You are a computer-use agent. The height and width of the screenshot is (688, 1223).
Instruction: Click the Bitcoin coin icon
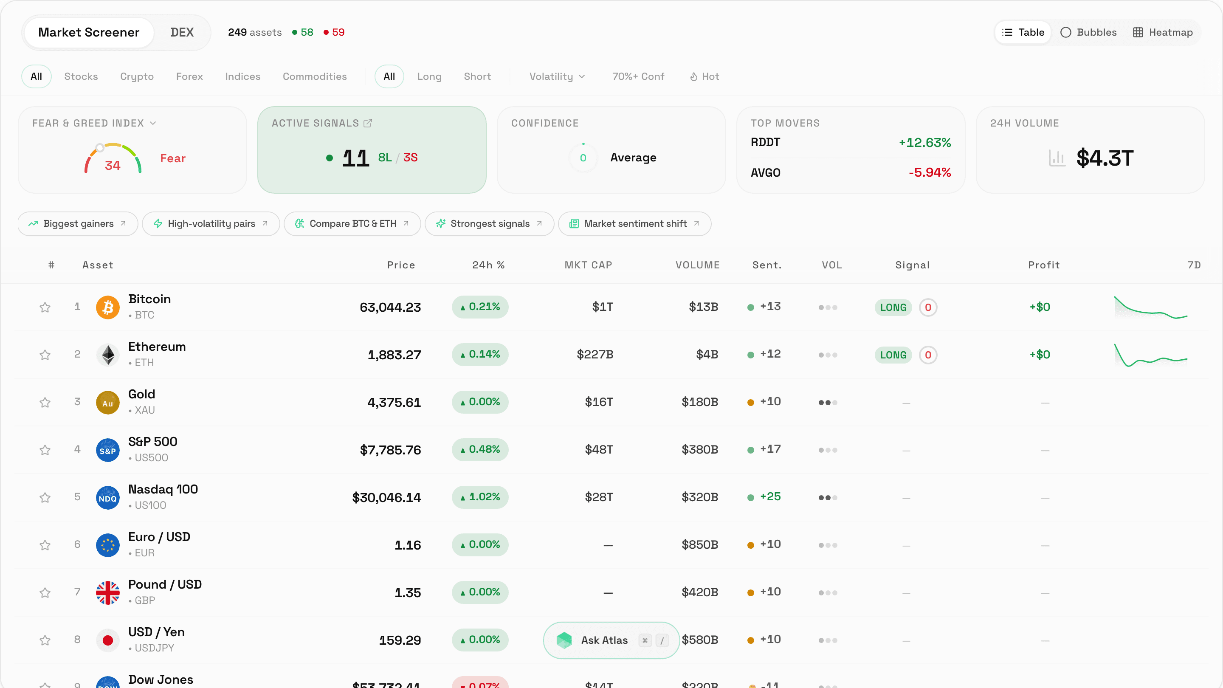108,307
